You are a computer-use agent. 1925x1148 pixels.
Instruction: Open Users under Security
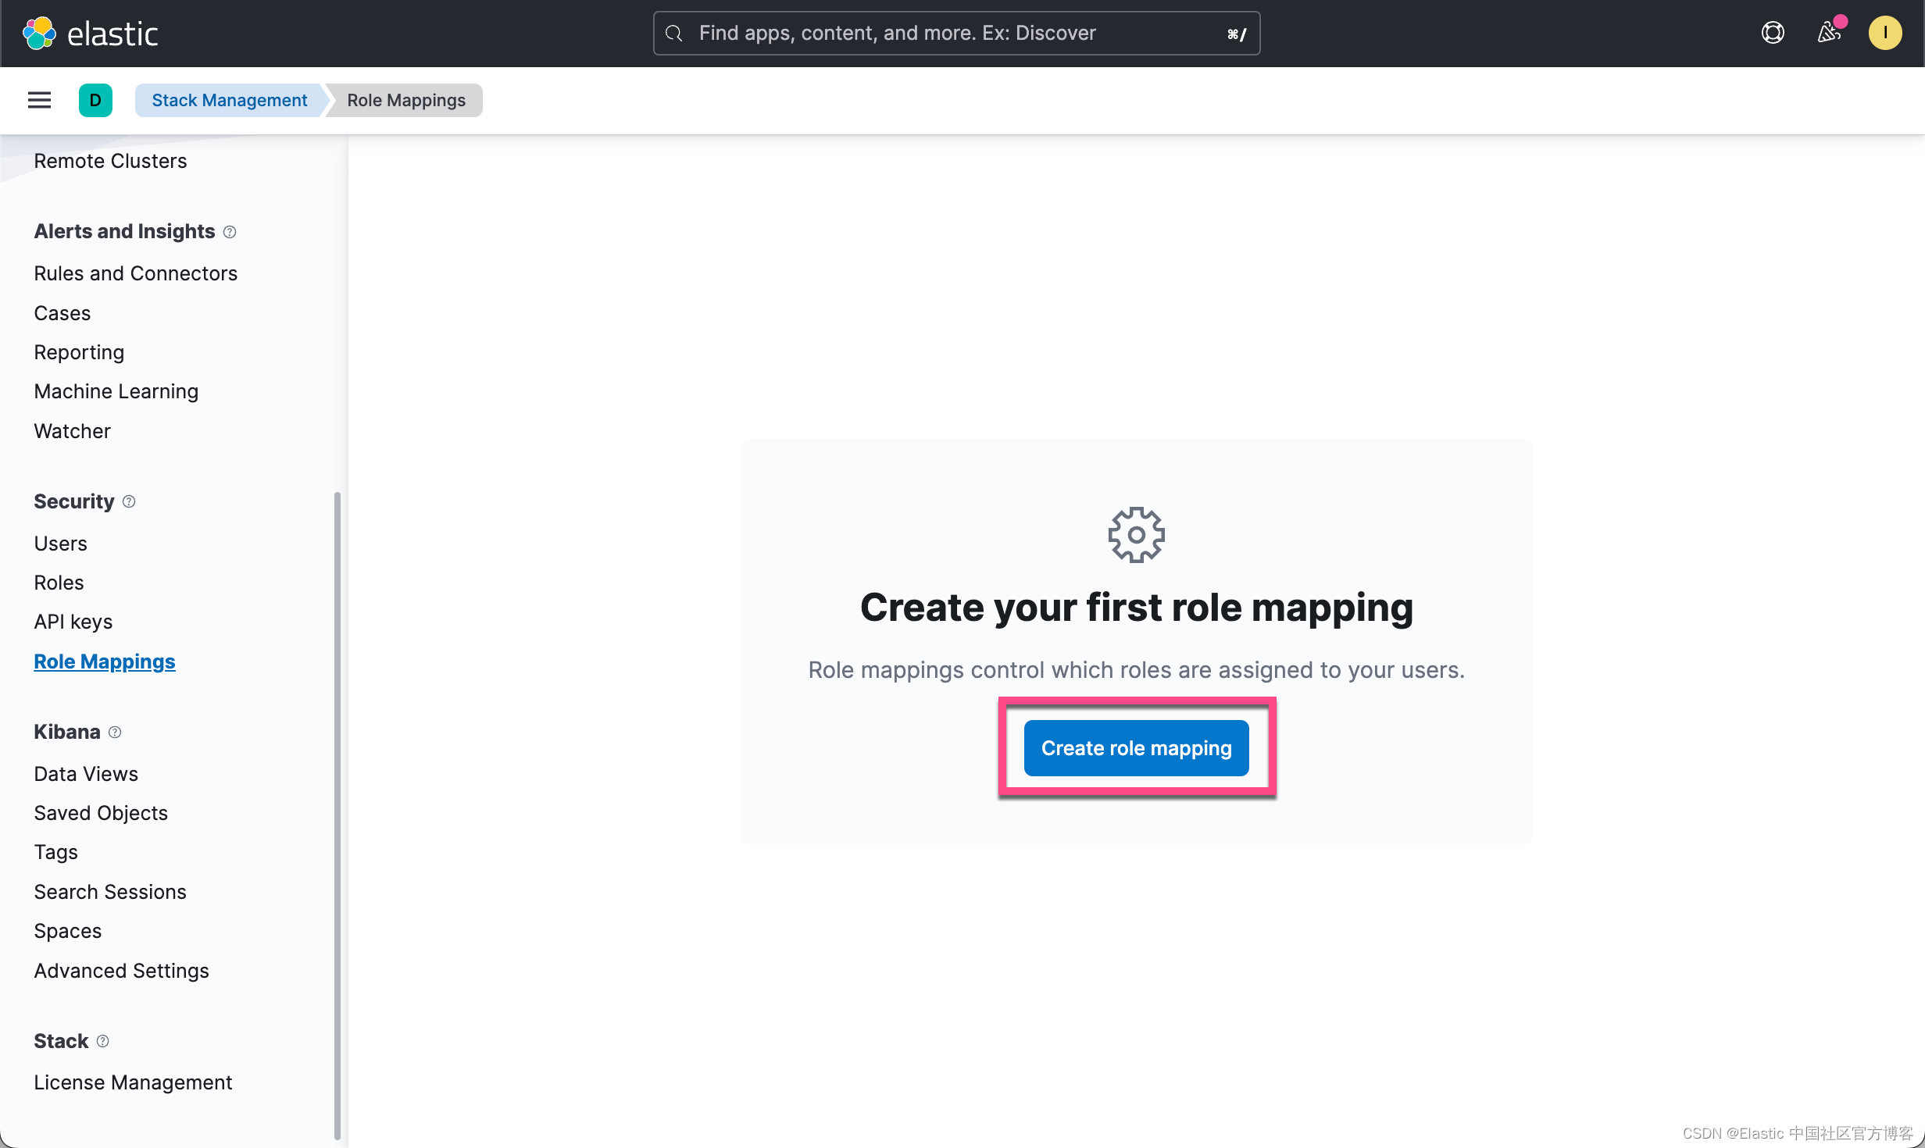60,544
